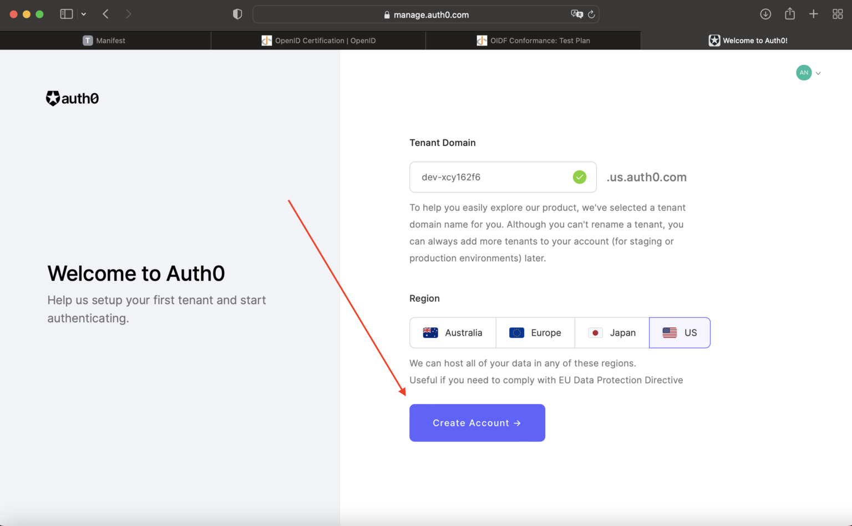852x526 pixels.
Task: Open the Share menu icon
Action: tap(789, 14)
